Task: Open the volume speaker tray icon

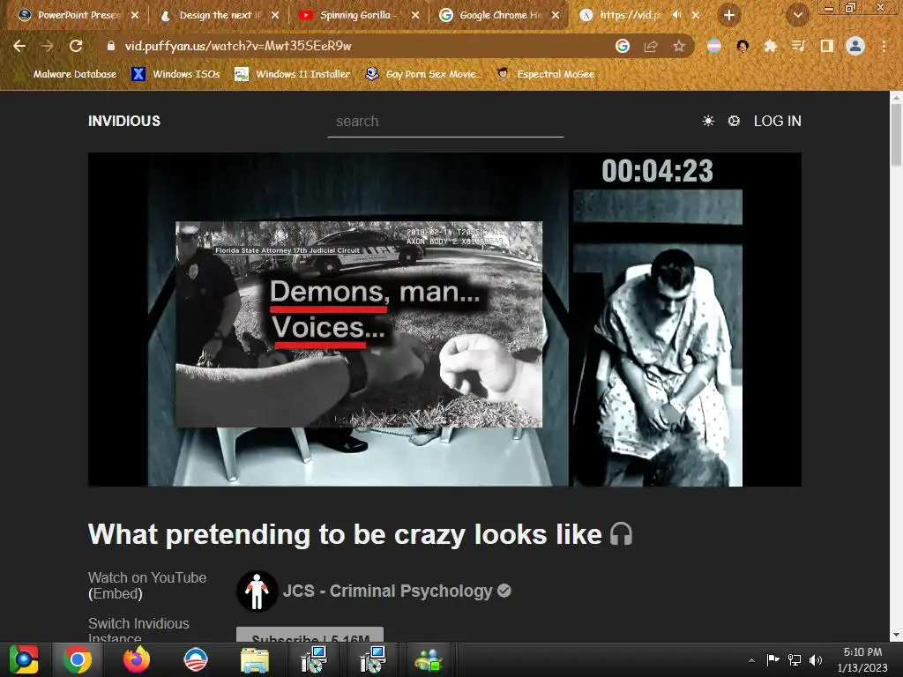Action: tap(816, 659)
